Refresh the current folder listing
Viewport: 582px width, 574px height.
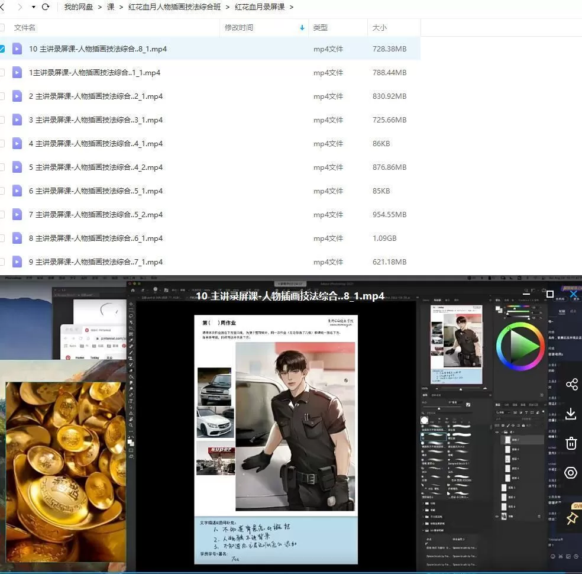tap(46, 7)
